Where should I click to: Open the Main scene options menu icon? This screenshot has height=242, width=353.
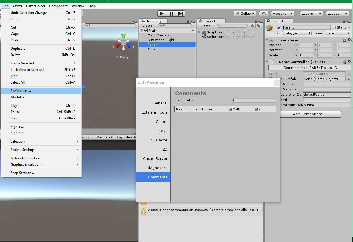pyautogui.click(x=192, y=30)
